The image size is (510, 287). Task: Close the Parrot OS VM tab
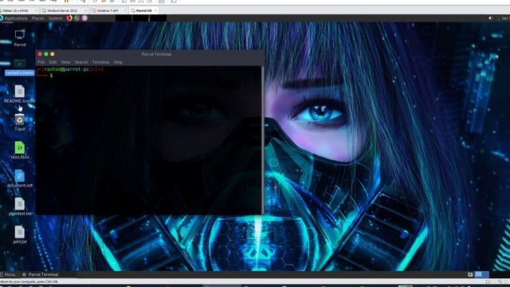pos(156,10)
